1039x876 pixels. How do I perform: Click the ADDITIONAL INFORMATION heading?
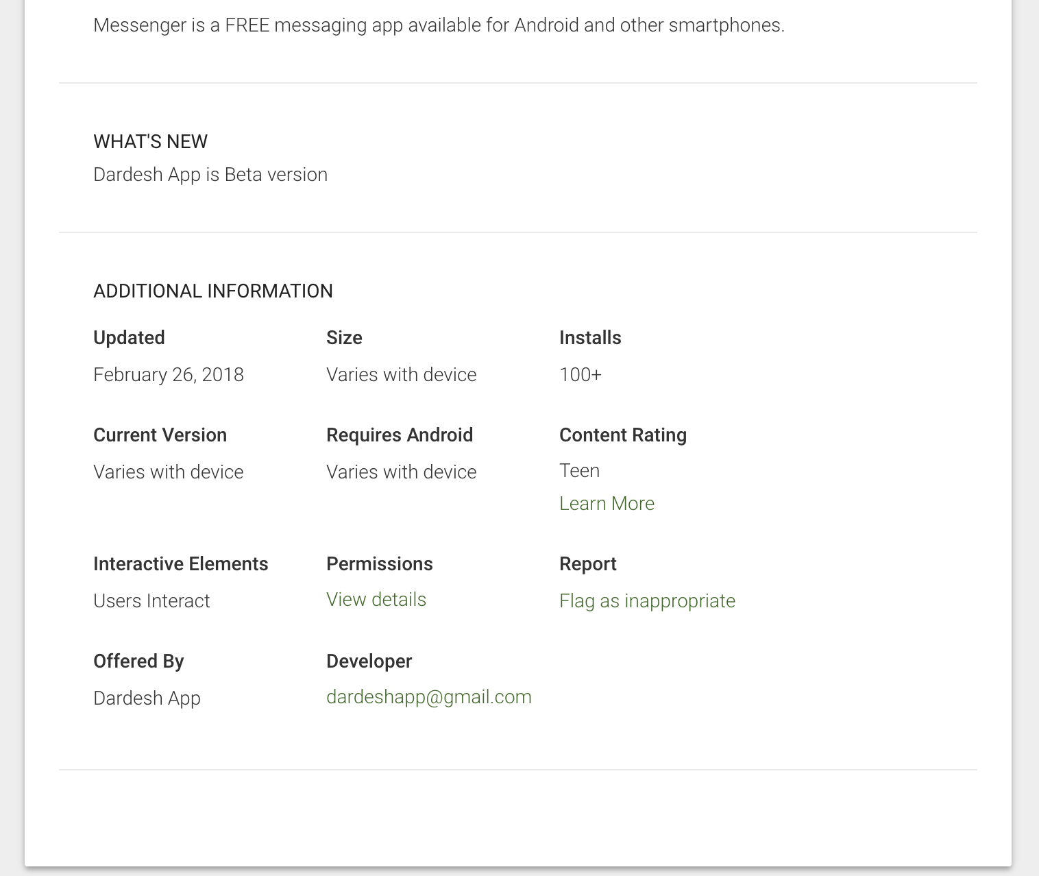point(213,291)
